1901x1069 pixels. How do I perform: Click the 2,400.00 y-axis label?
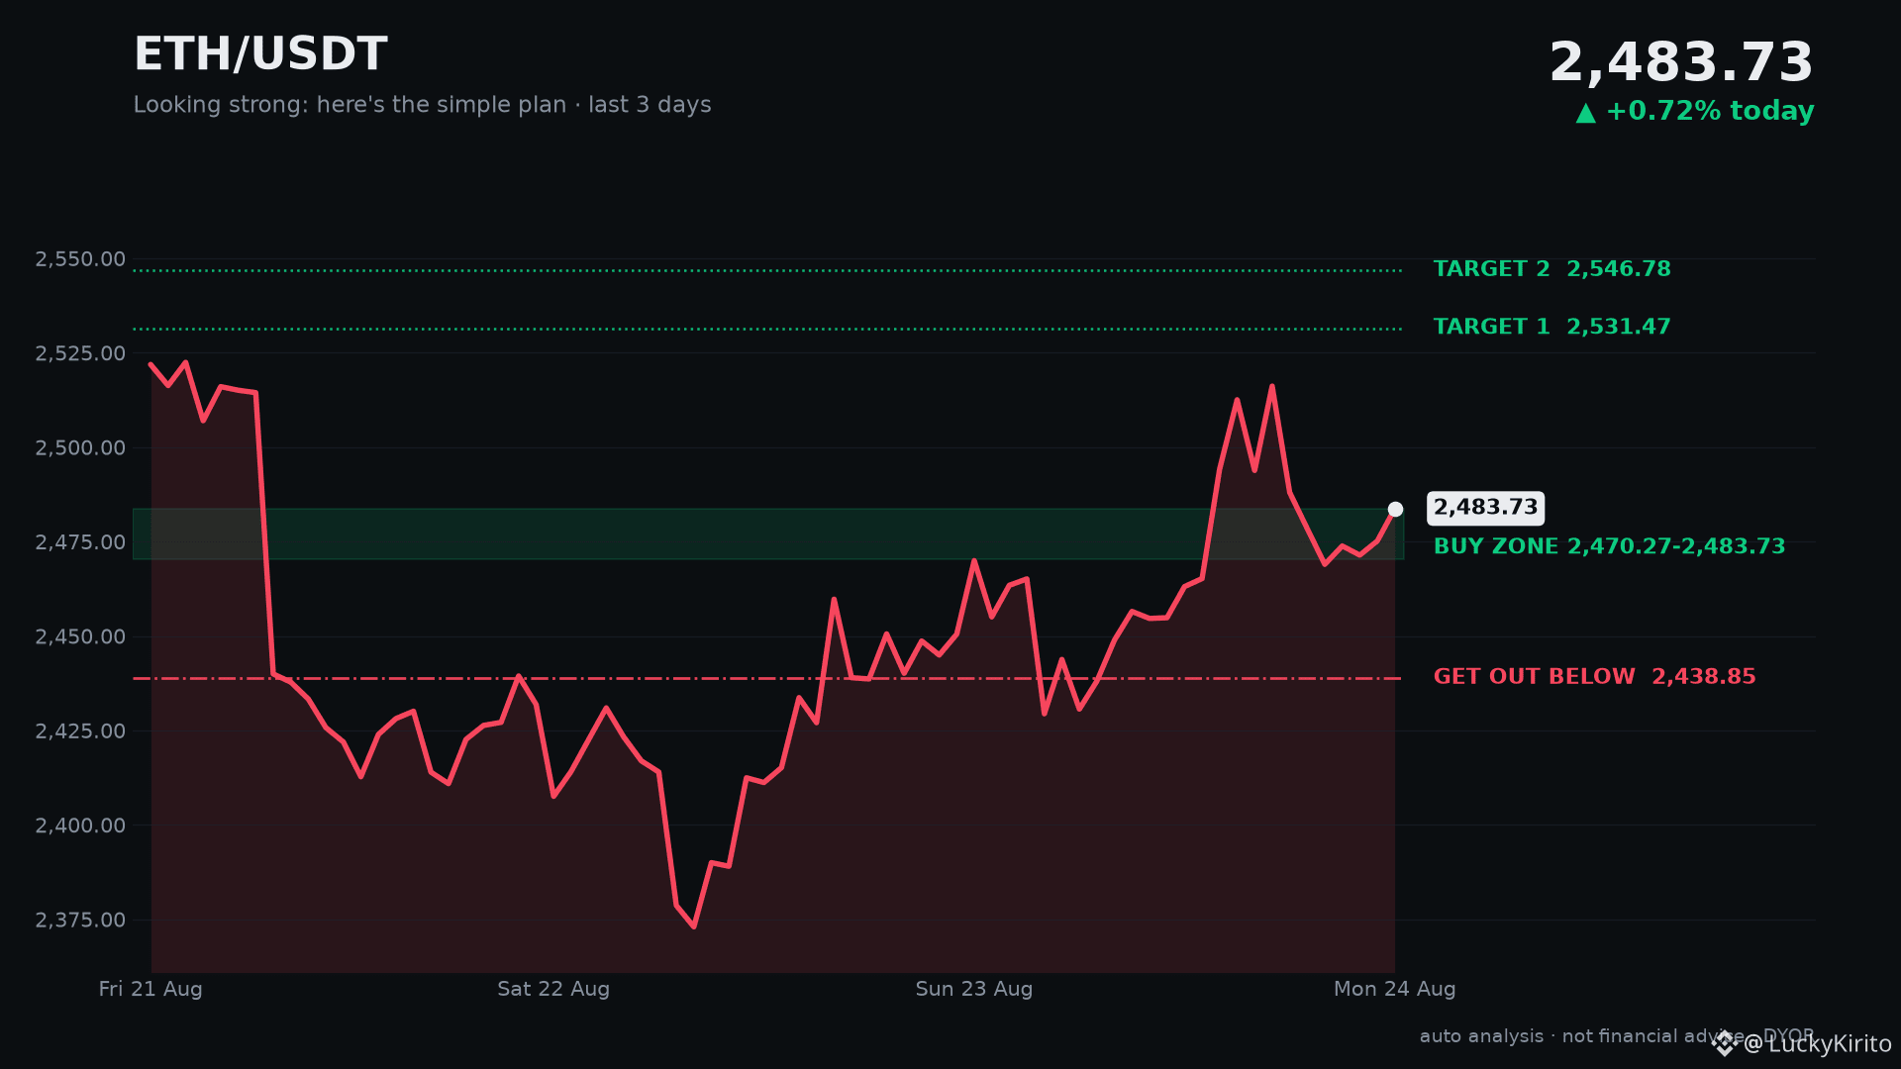[80, 826]
